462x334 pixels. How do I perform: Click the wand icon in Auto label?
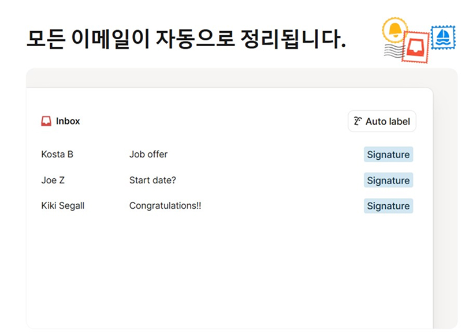click(x=358, y=122)
